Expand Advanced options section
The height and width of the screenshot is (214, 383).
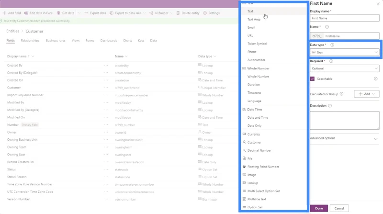pos(344,138)
